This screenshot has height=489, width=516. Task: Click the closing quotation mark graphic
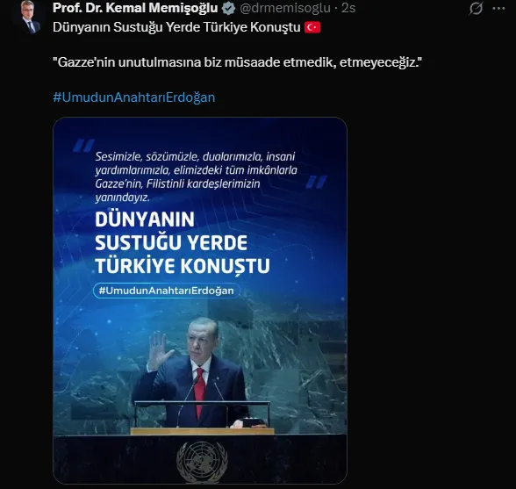[x=316, y=182]
